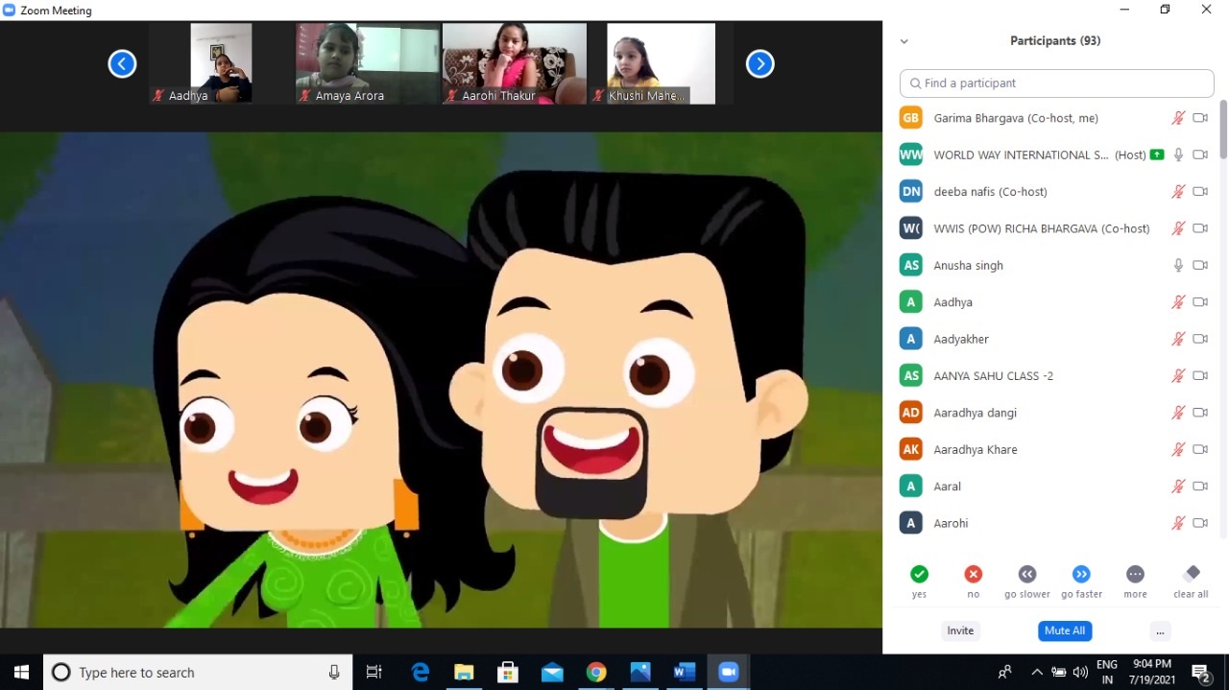Click the yes reaction checkmark icon
Viewport: 1229px width, 690px height.
919,574
